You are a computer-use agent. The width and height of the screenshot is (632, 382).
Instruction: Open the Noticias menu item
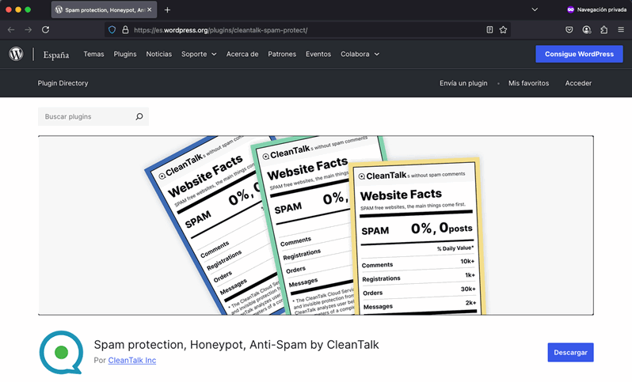click(x=159, y=54)
